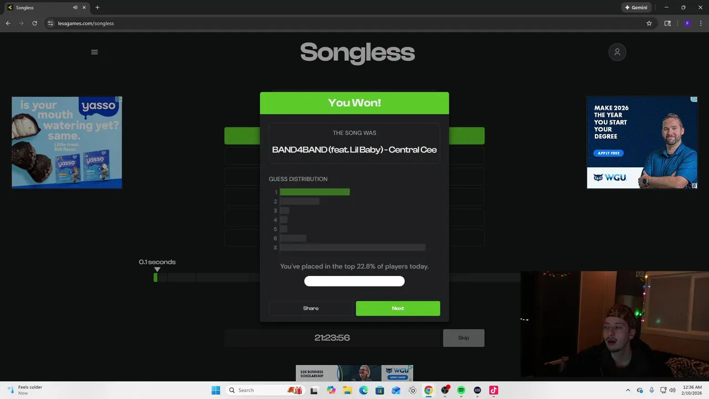Click the white progress bar in dialog
Screen dimensions: 709x399
[x=354, y=281]
